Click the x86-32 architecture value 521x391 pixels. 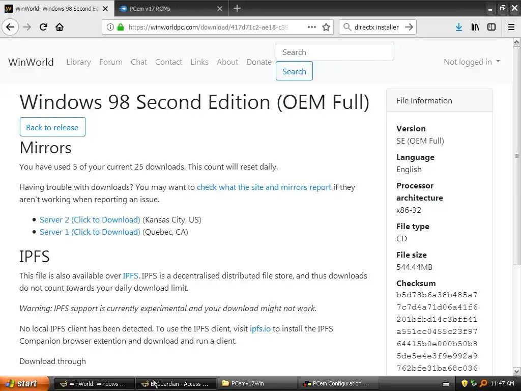pyautogui.click(x=409, y=210)
